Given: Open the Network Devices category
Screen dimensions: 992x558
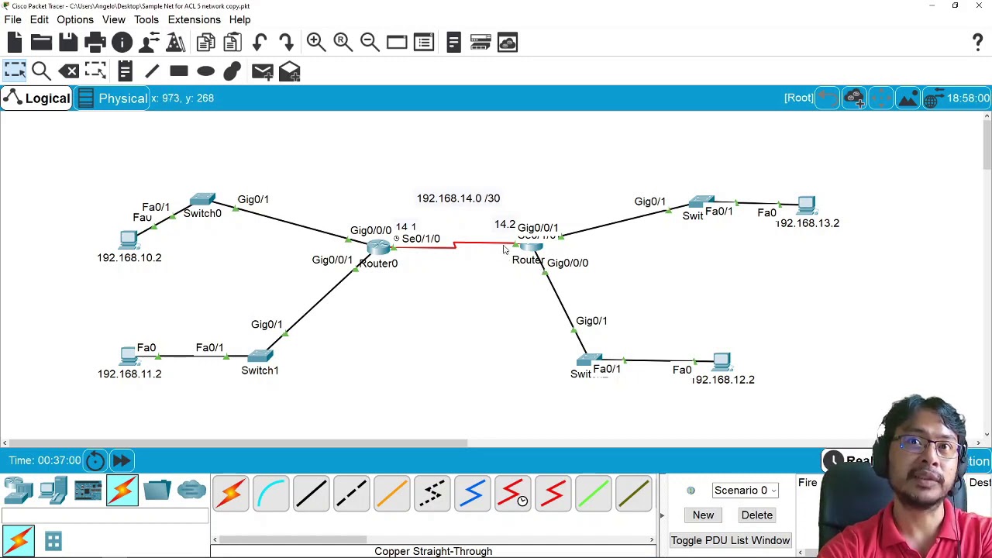Looking at the screenshot, I should pos(18,491).
